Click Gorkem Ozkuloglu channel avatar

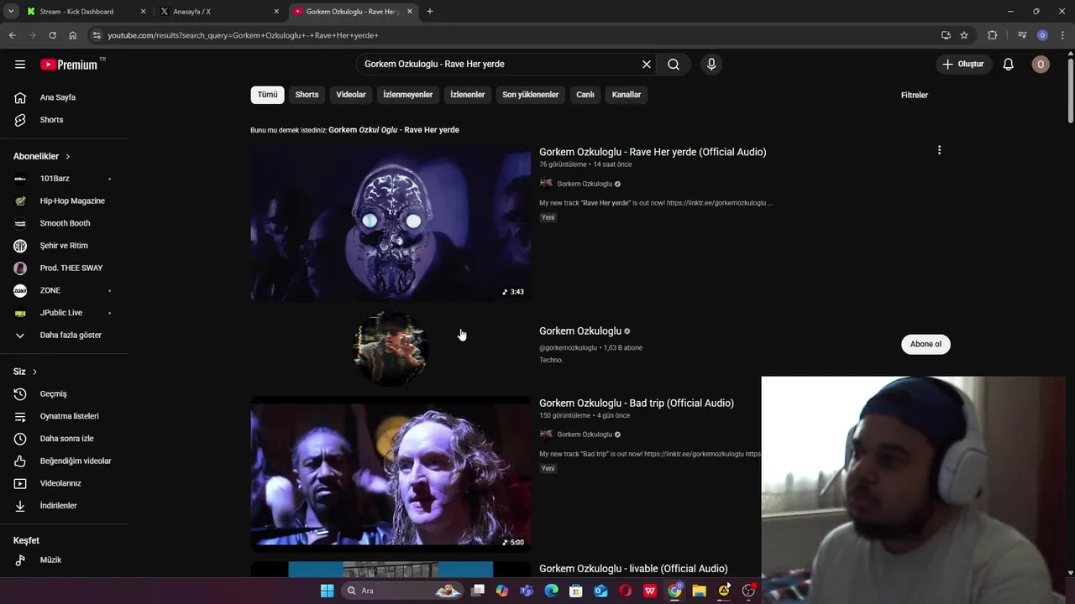391,348
